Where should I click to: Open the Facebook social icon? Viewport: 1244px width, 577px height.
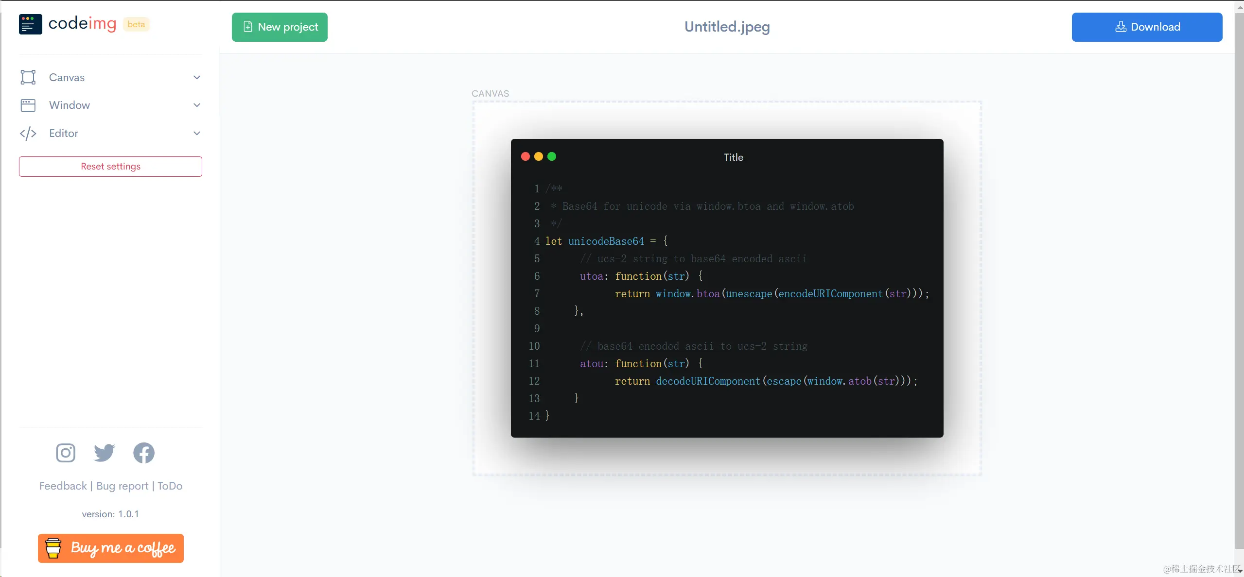click(x=144, y=453)
